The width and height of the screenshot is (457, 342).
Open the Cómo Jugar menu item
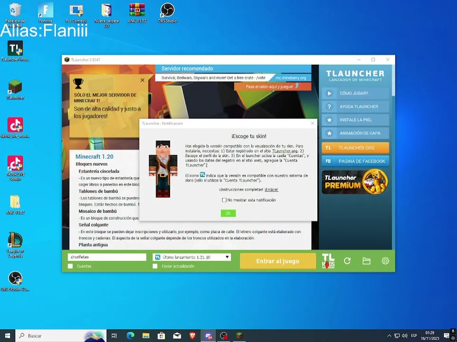coord(355,93)
